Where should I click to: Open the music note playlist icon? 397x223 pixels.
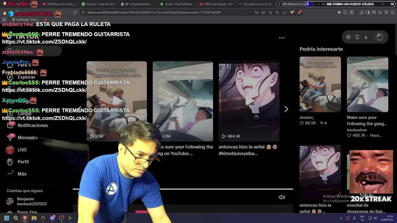pos(361,12)
